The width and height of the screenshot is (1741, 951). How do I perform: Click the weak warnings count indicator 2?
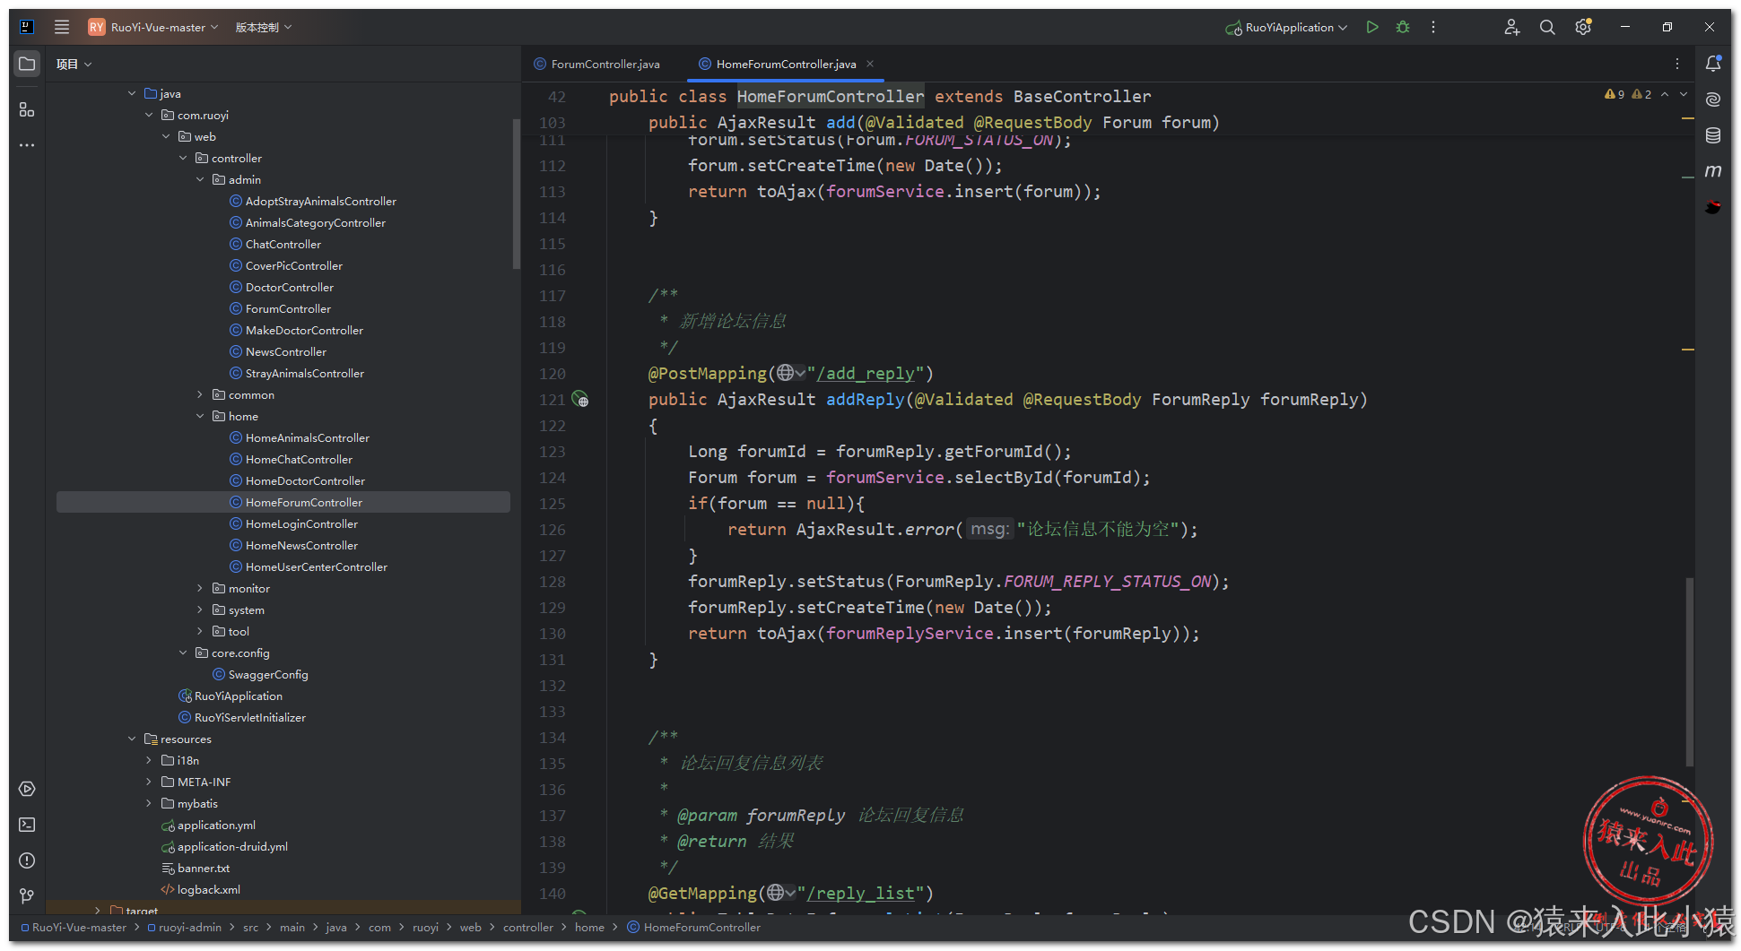[x=1641, y=94]
